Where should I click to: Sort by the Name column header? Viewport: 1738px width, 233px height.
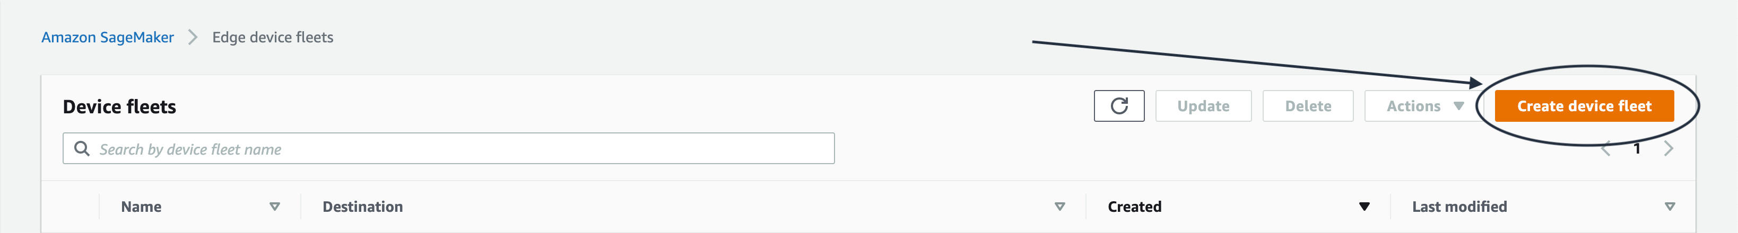pos(141,207)
